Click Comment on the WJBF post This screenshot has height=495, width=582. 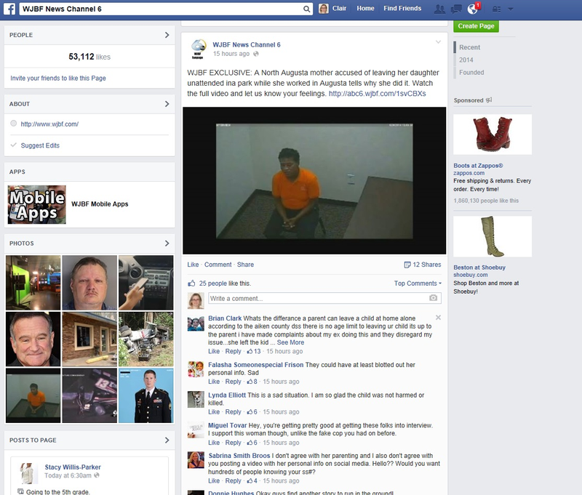tap(218, 265)
